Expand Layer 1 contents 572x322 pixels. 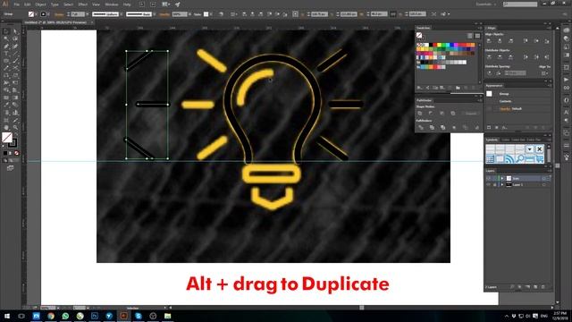coord(502,185)
